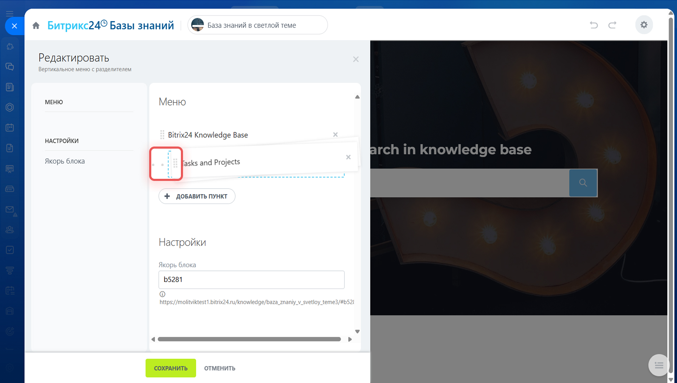The height and width of the screenshot is (383, 677).
Task: Close the Редактировать panel
Action: (x=356, y=59)
